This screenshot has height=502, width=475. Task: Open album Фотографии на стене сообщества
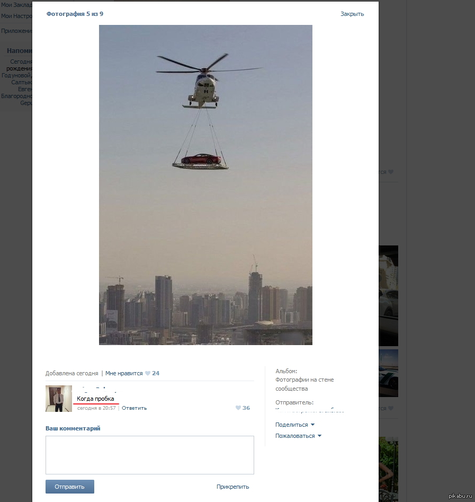(304, 384)
